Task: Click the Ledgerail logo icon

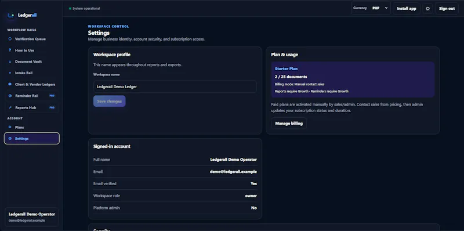Action: pyautogui.click(x=10, y=16)
